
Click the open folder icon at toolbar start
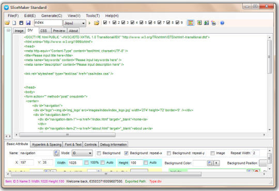coord(7,23)
